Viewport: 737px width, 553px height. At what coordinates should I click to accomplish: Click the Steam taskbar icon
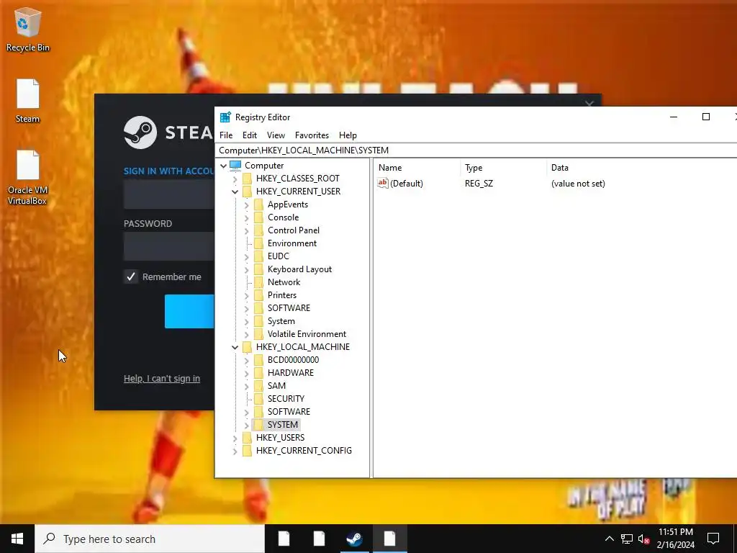pyautogui.click(x=354, y=539)
